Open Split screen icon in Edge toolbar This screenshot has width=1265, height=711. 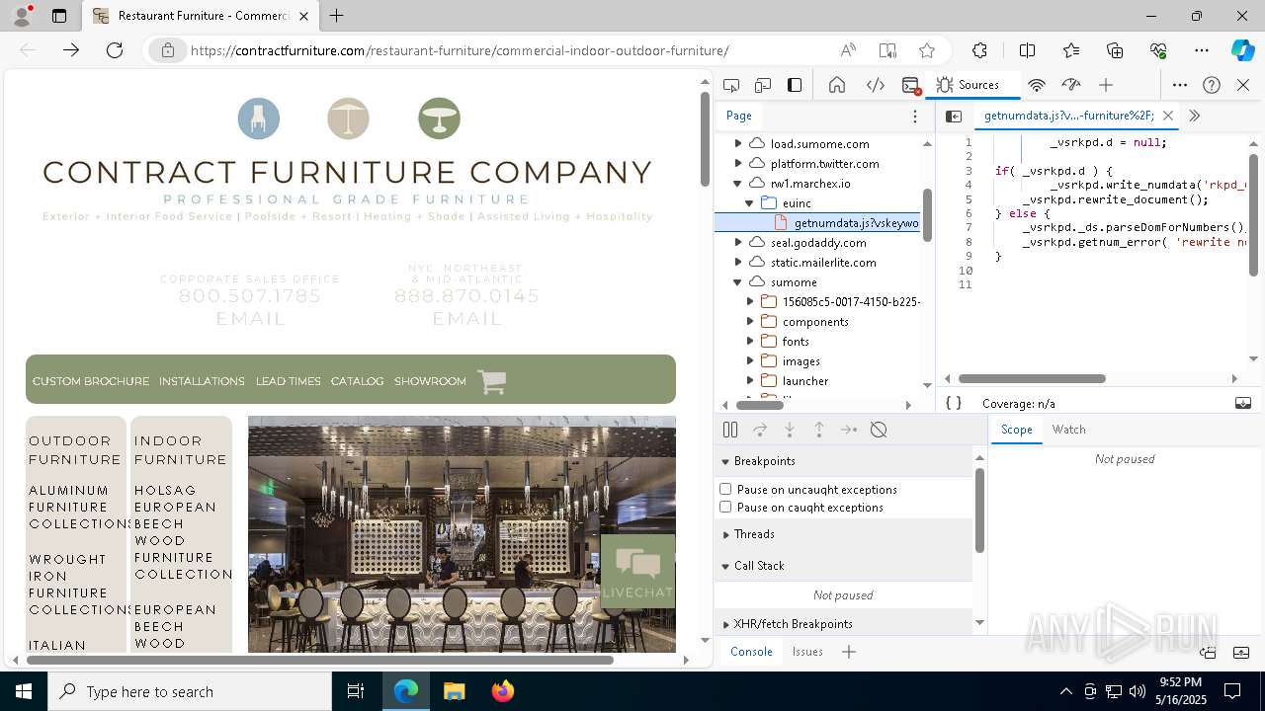click(x=1027, y=50)
